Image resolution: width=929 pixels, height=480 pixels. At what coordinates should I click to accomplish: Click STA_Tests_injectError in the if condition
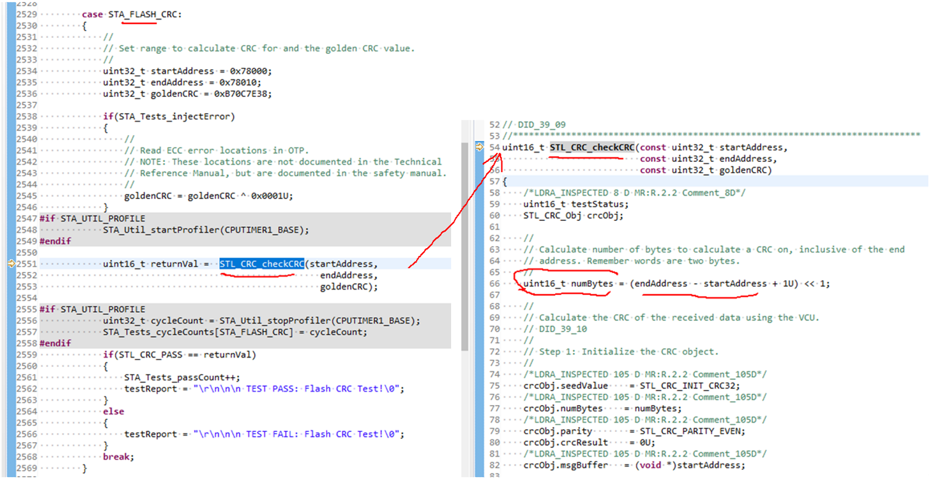tap(175, 117)
